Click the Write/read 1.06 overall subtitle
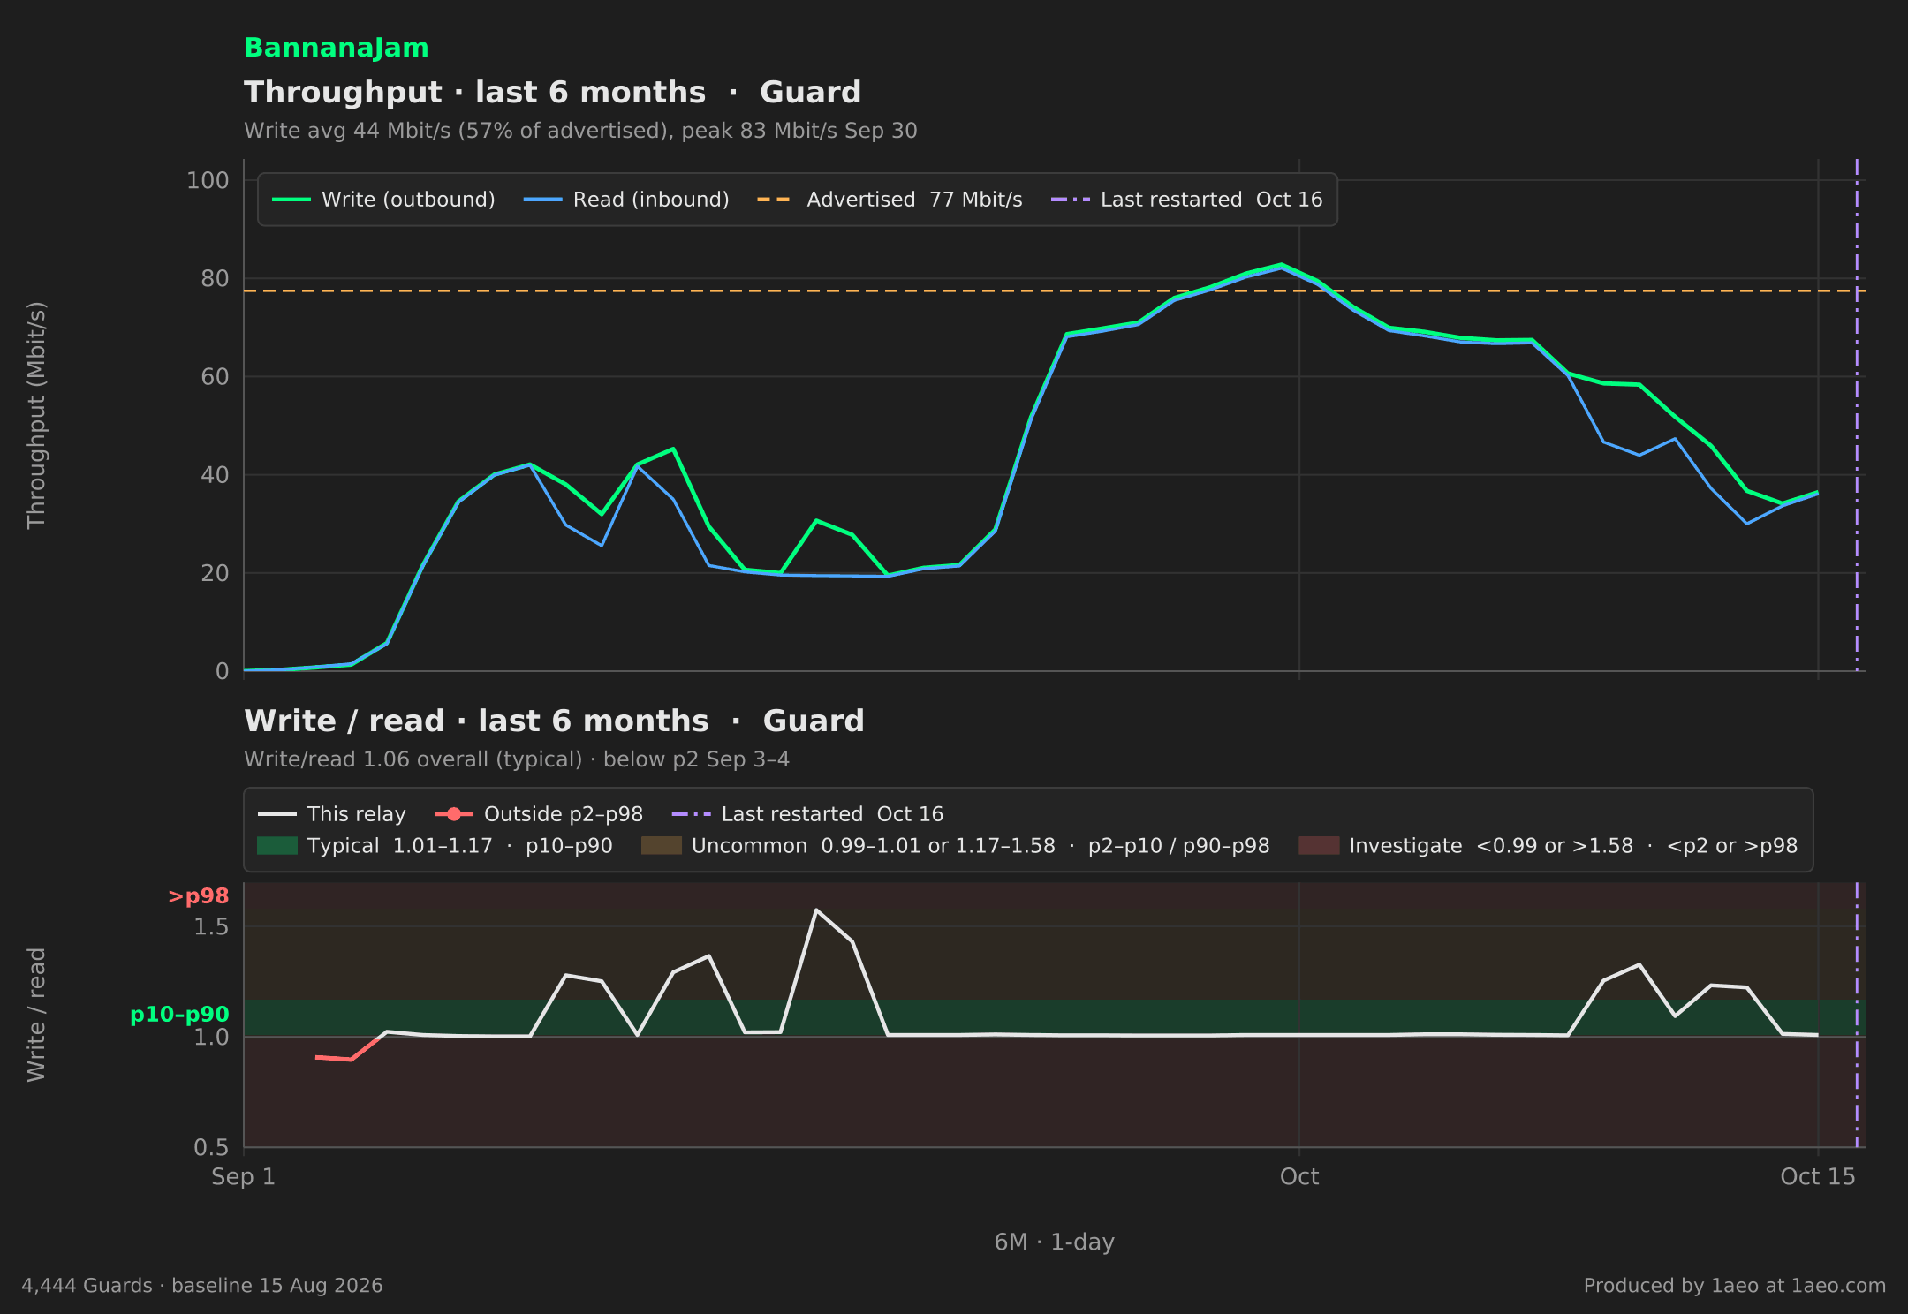Image resolution: width=1908 pixels, height=1314 pixels. tap(517, 759)
